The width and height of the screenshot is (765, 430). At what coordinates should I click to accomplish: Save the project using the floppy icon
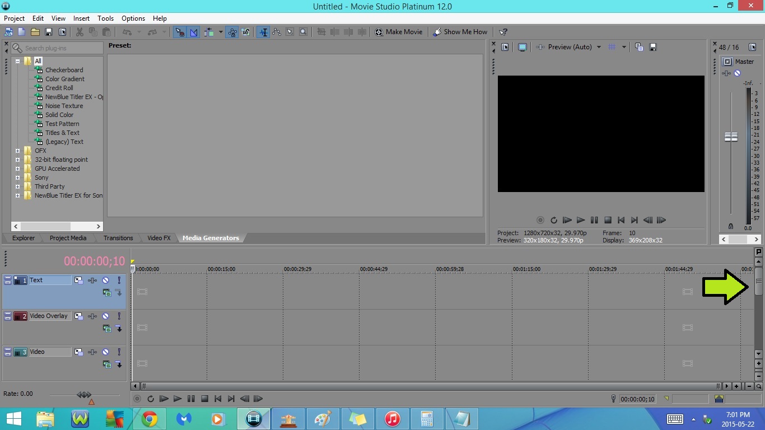(x=49, y=32)
